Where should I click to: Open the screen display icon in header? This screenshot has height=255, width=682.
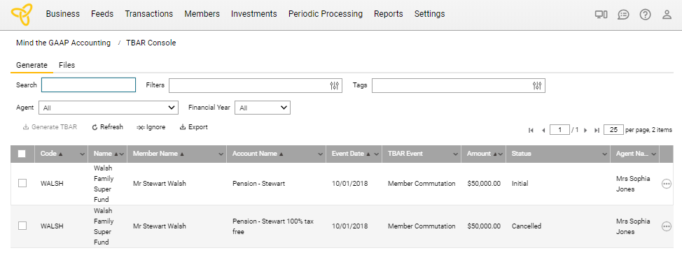tap(601, 15)
